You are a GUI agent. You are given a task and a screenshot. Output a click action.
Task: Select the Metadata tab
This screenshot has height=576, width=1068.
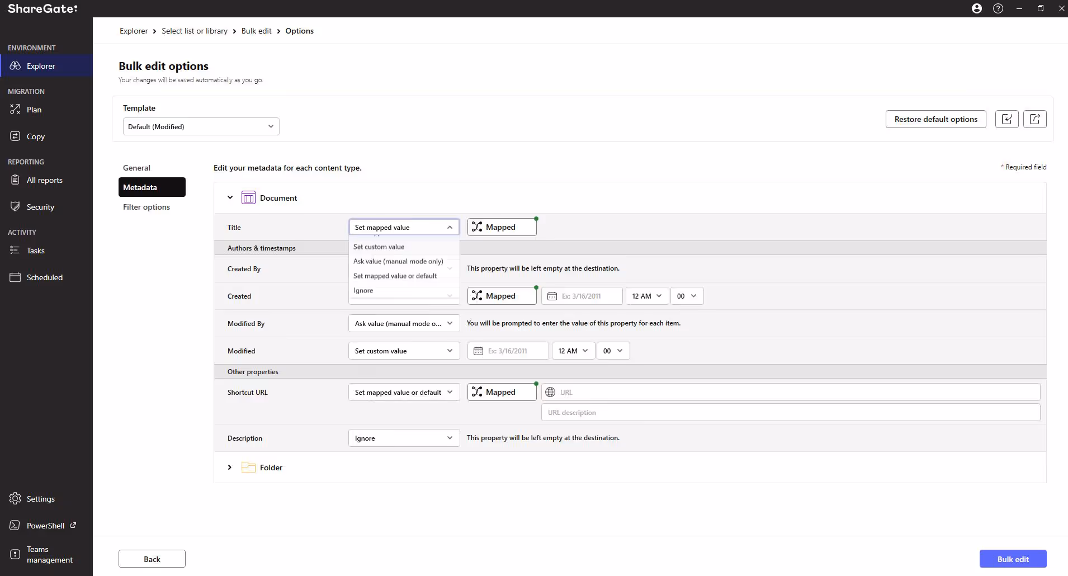(x=152, y=187)
